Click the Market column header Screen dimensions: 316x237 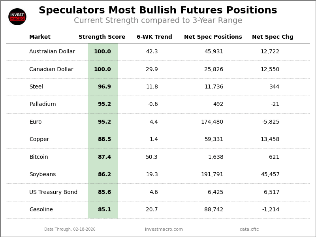40,37
